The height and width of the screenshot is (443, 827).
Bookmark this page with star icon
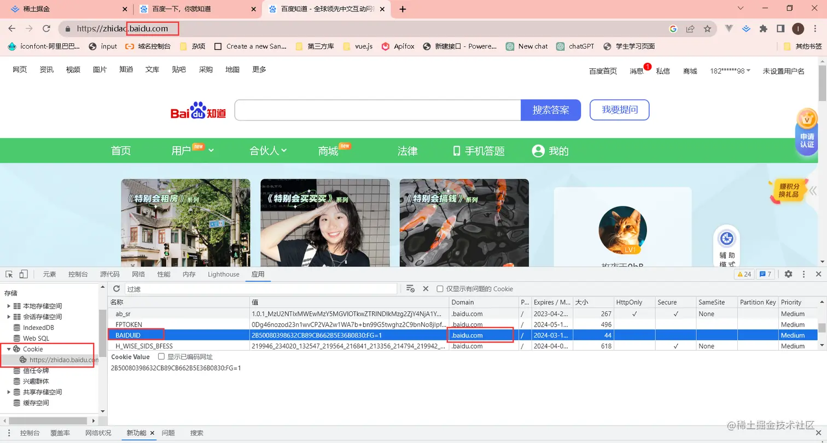(x=707, y=28)
